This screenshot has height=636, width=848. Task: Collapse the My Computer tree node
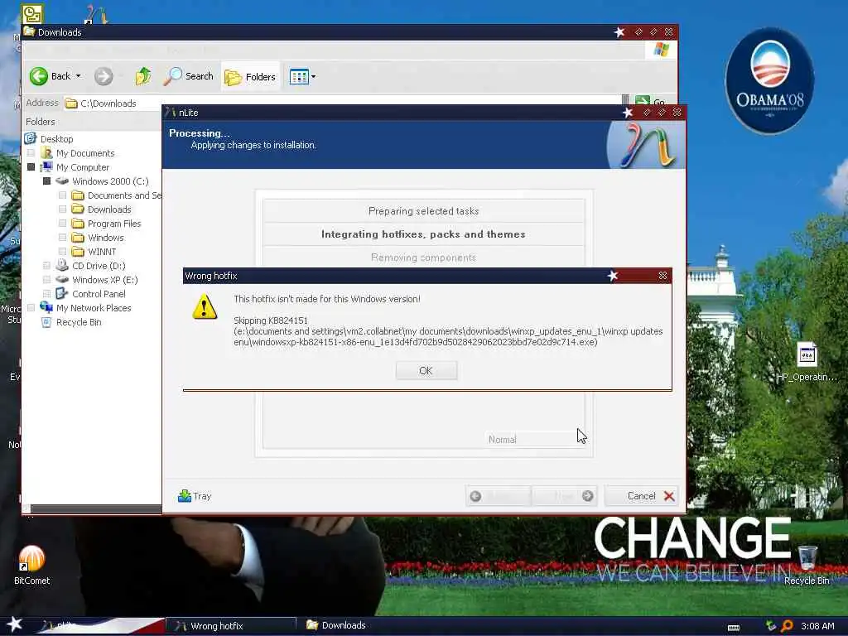(31, 167)
